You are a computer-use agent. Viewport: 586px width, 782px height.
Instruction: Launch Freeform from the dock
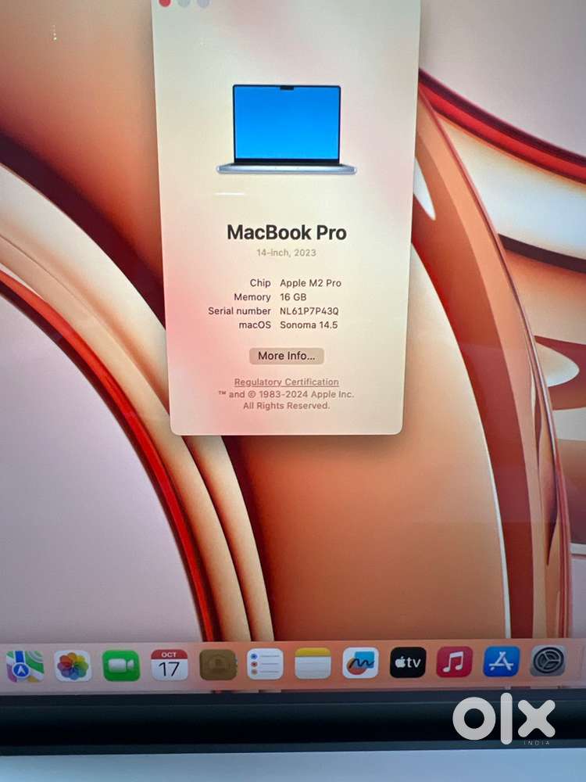tap(360, 663)
